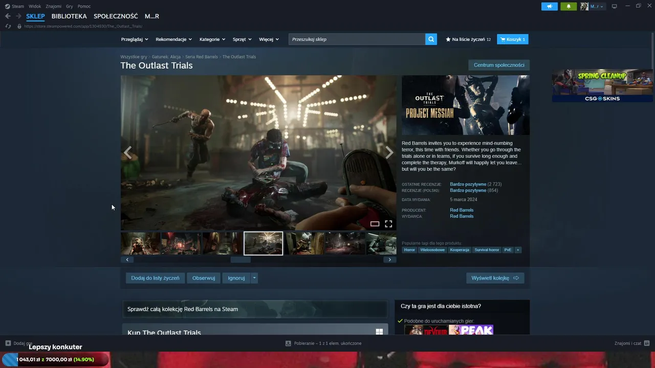Open the Sprzęt dropdown
This screenshot has width=655, height=368.
[x=242, y=39]
